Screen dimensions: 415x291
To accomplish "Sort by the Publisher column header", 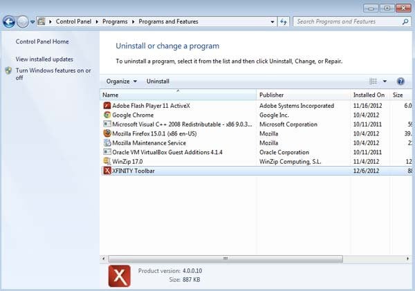I will 304,95.
